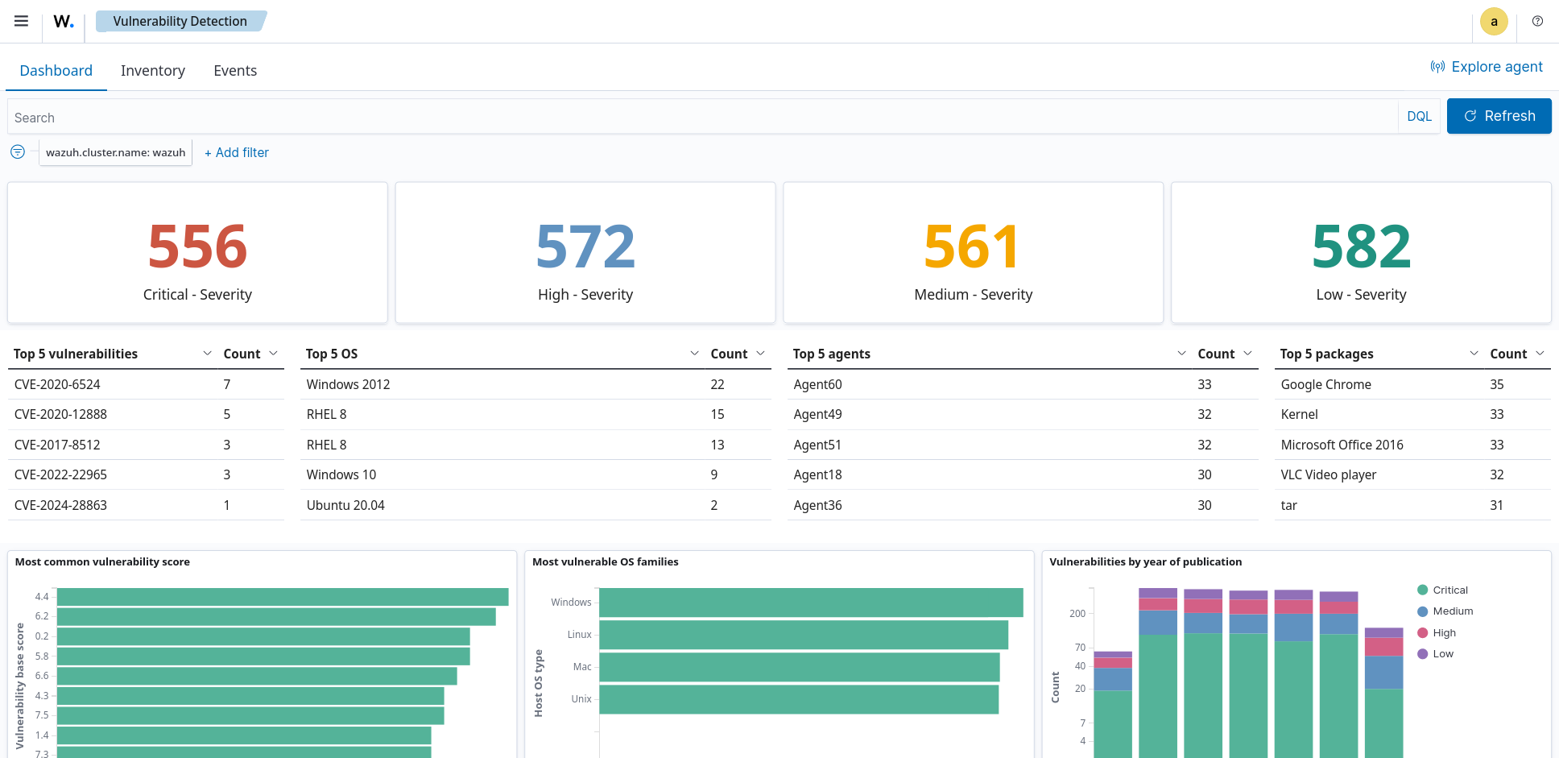Open the help question-mark icon

1537,22
